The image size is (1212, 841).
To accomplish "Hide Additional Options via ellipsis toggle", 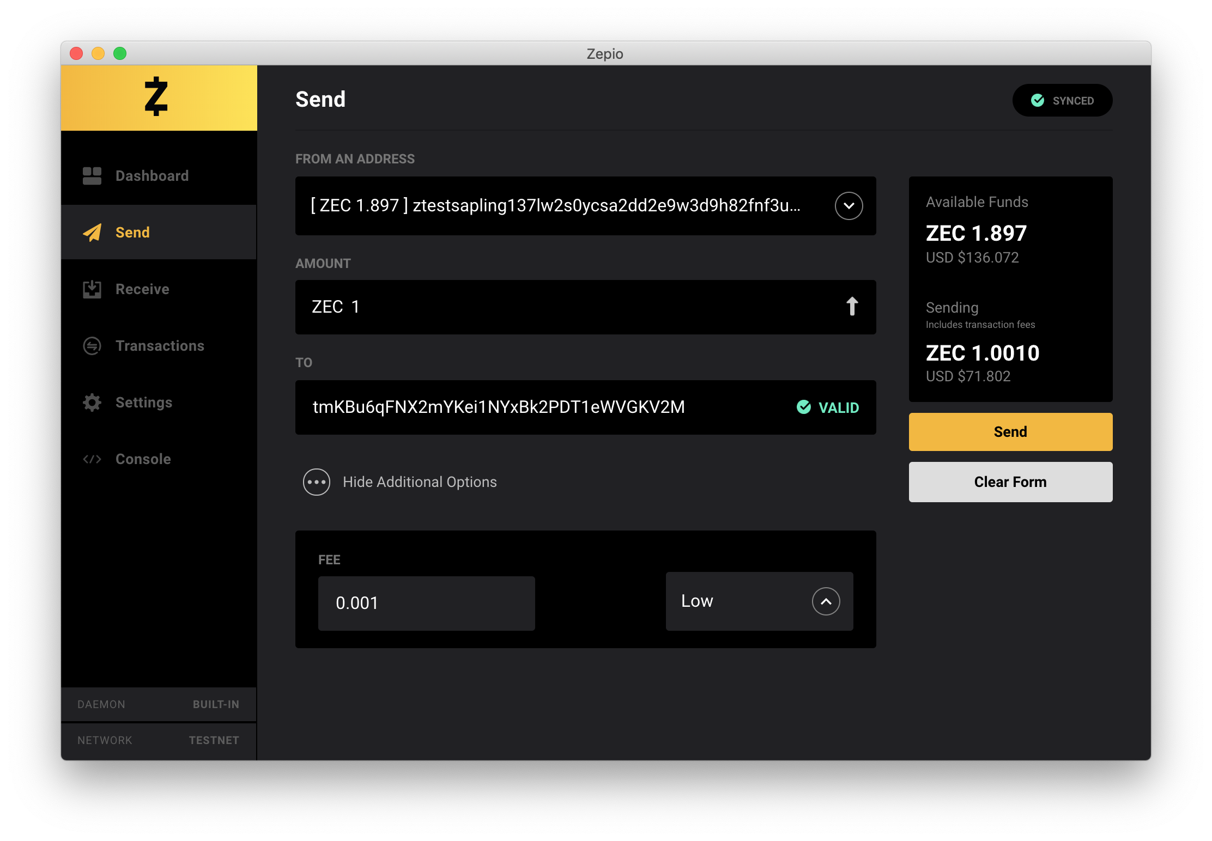I will point(317,482).
